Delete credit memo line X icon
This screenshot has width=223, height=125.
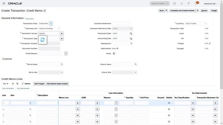[x=17, y=84]
